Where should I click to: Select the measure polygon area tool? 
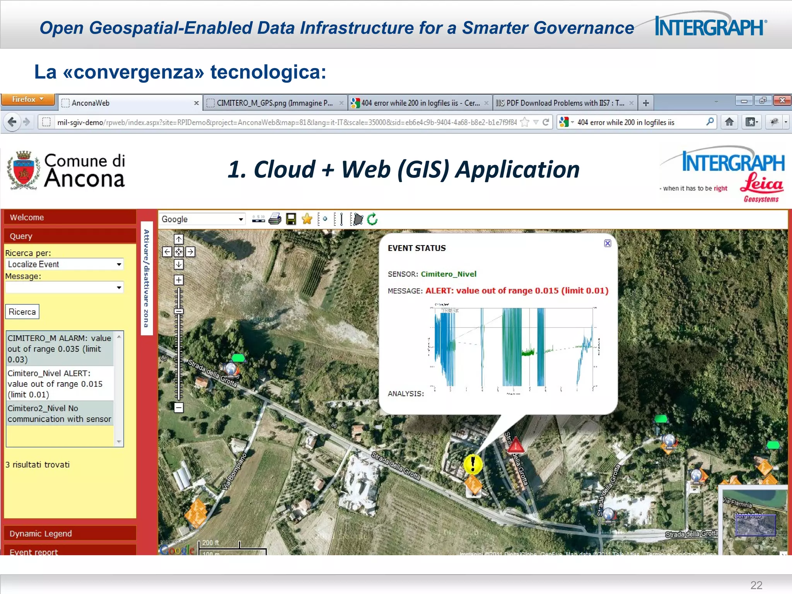tap(358, 219)
